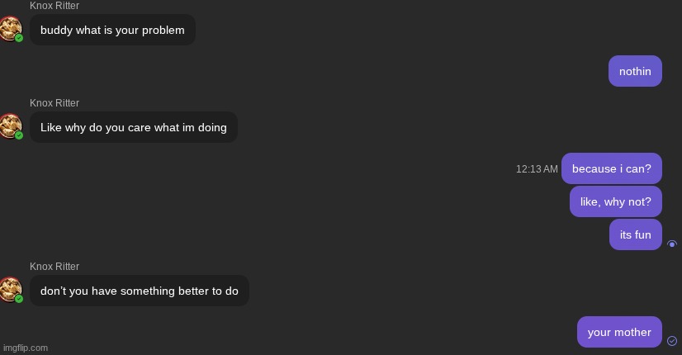Select the "nothin" reply bubble
682x355 pixels.
coord(635,71)
